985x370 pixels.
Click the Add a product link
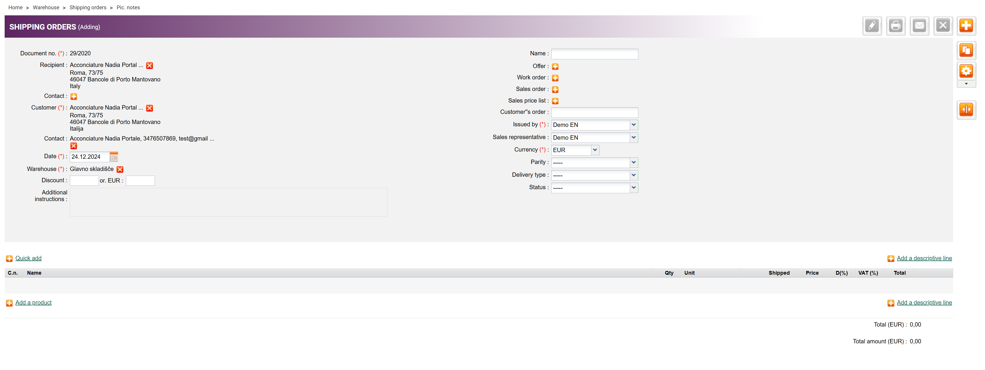[33, 303]
